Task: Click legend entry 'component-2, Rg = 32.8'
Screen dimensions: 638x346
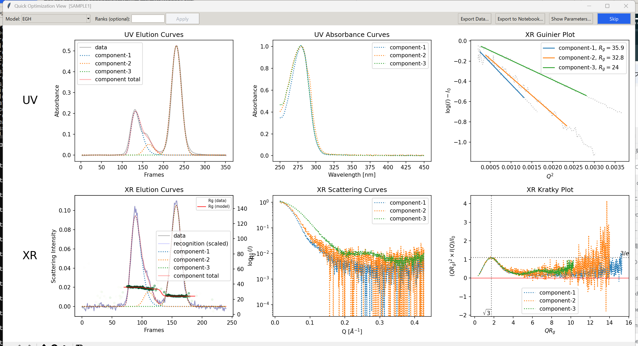Action: pyautogui.click(x=583, y=58)
